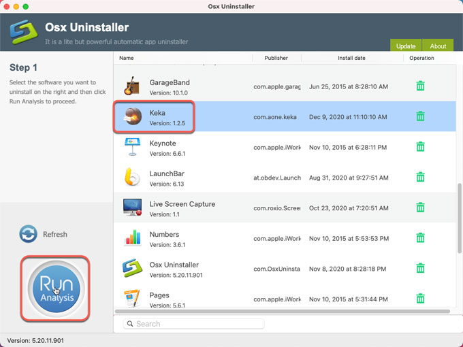This screenshot has height=347, width=463.
Task: Select the Osx Uninstaller list icon
Action: 132,268
